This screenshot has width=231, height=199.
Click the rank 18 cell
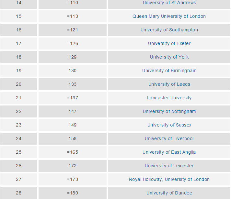pos(18,57)
